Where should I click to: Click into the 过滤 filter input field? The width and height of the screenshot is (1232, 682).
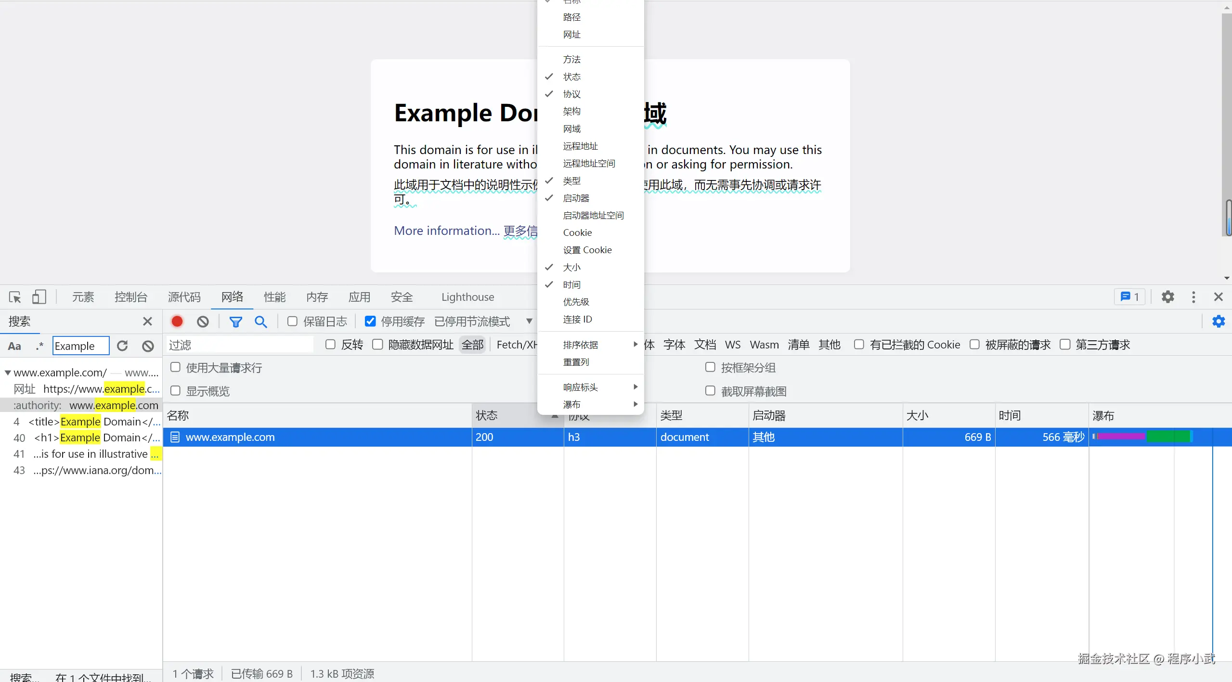pos(240,345)
